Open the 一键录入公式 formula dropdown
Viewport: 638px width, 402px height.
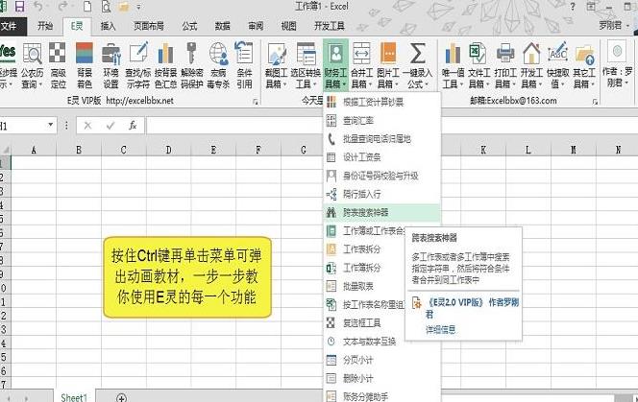pyautogui.click(x=417, y=65)
